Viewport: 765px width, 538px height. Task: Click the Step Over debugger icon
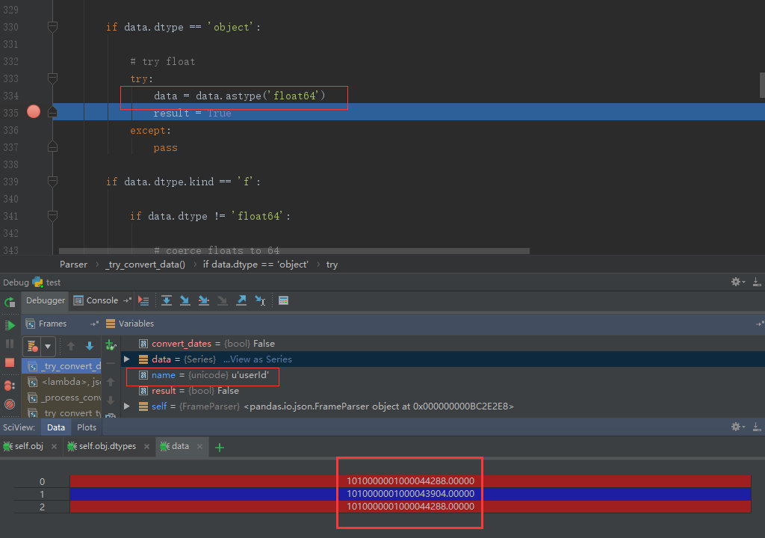167,300
